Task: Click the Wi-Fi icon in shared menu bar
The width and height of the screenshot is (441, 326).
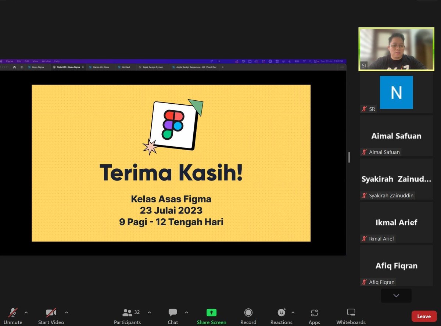Action: 304,61
